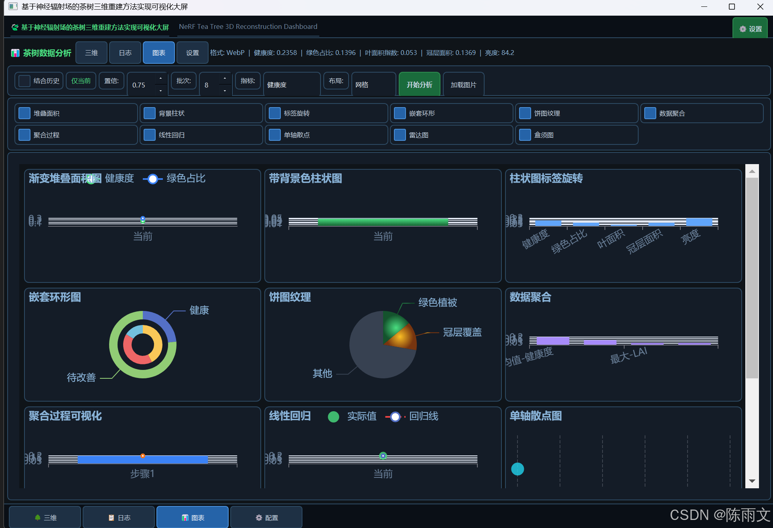Click the blue bar in 聚合过程可视化 chart
773x528 pixels.
143,460
